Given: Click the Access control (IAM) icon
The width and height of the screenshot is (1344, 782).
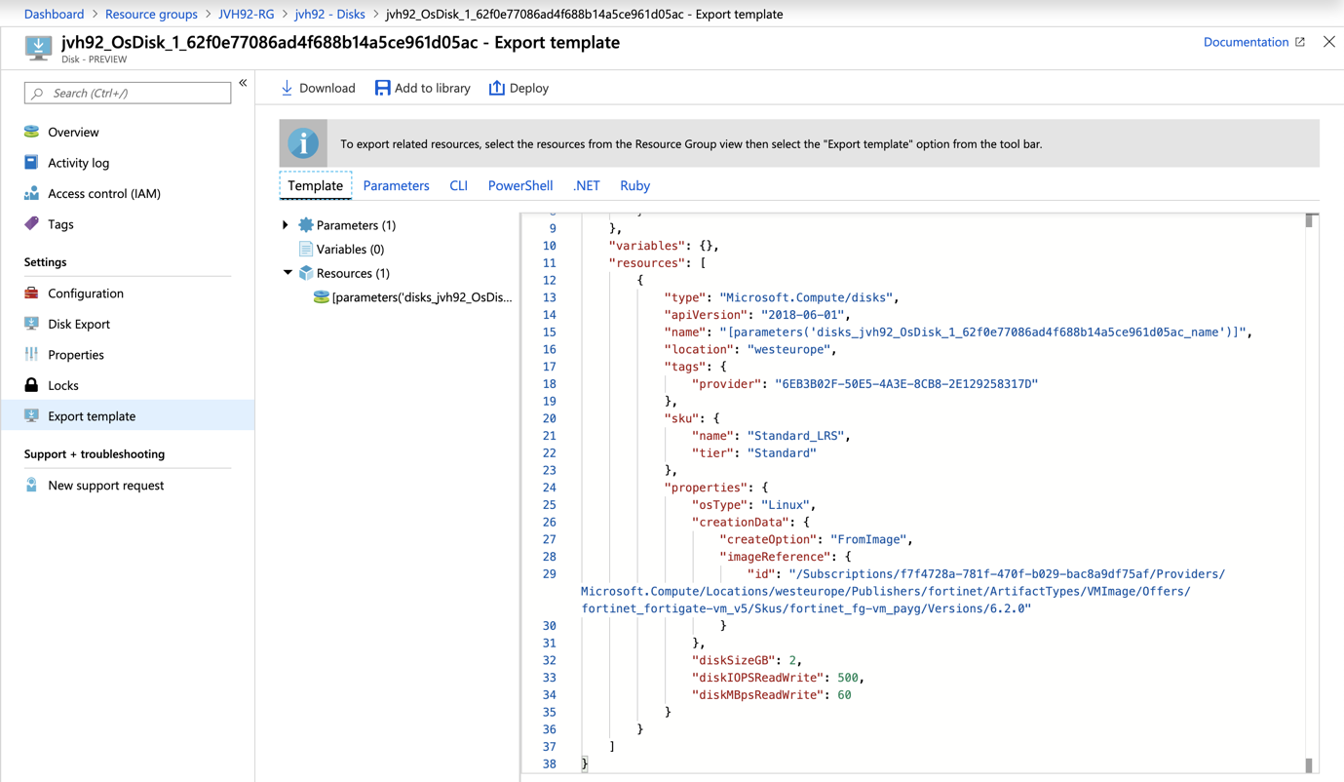Looking at the screenshot, I should tap(31, 193).
